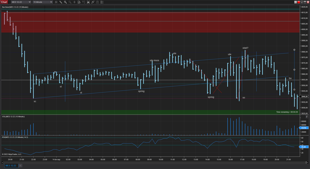This screenshot has height=169, width=310.
Task: Open the Indicators icon
Action: (88, 2)
